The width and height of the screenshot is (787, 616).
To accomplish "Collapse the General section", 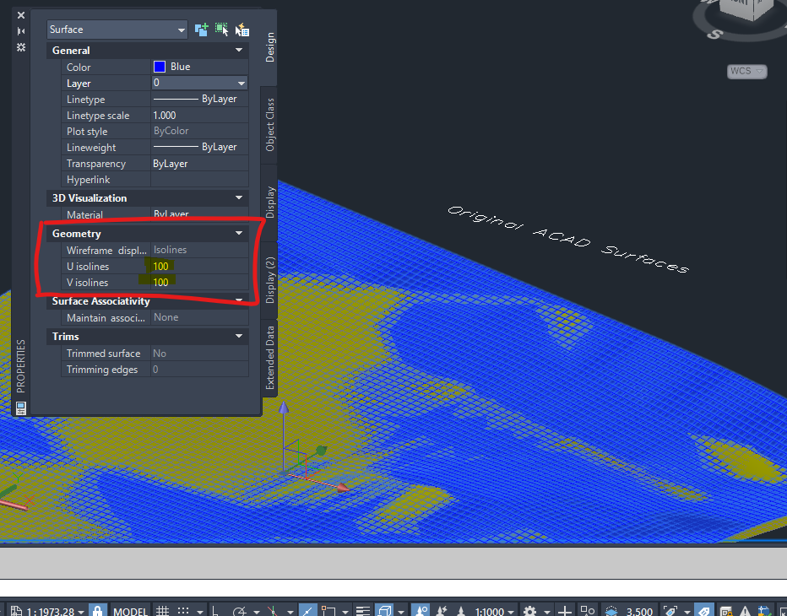I will coord(239,50).
